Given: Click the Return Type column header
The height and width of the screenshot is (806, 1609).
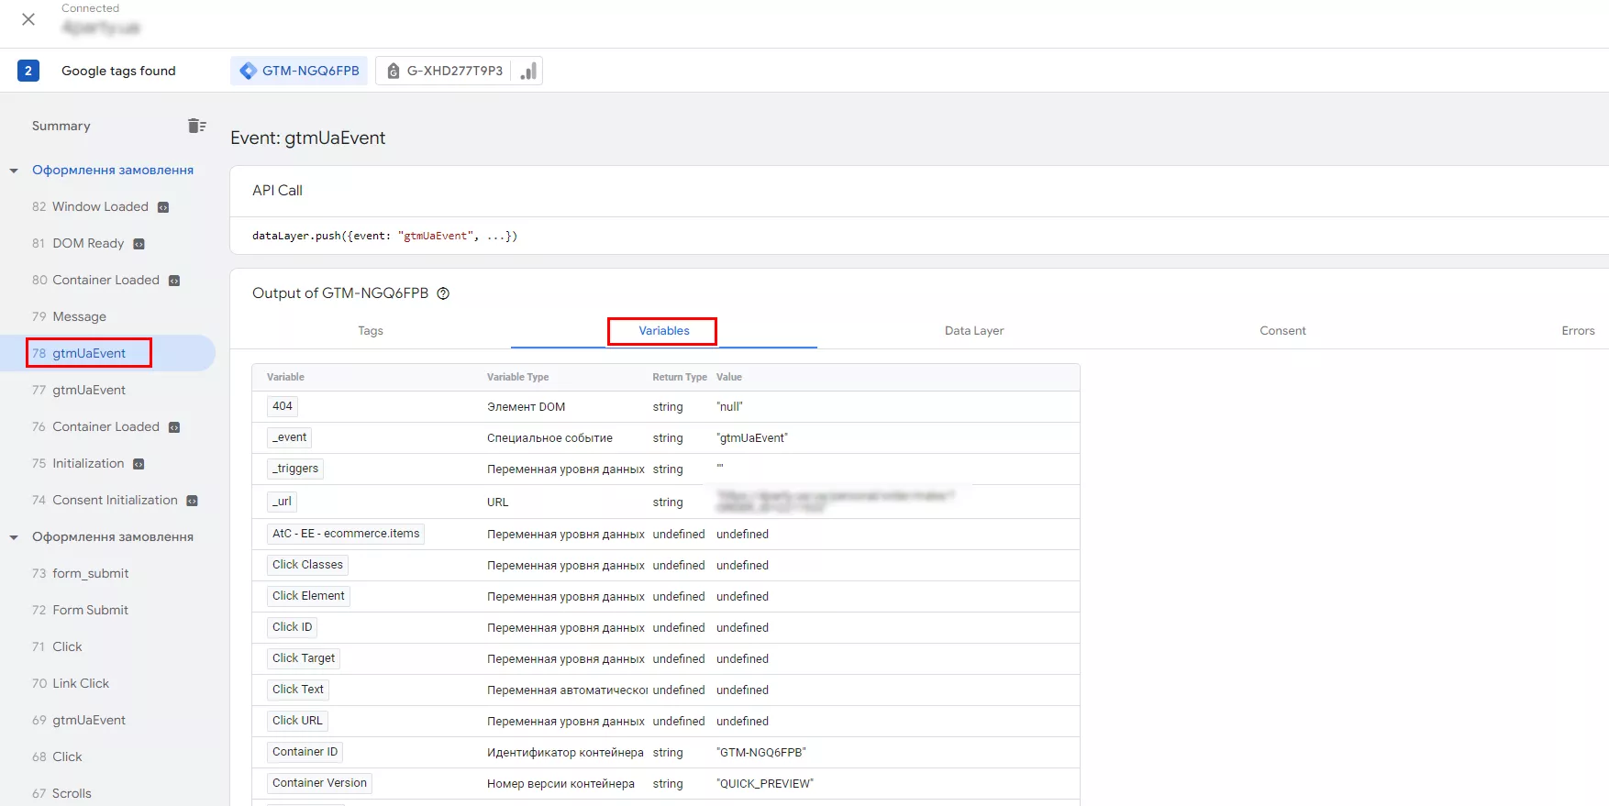Looking at the screenshot, I should [x=680, y=377].
